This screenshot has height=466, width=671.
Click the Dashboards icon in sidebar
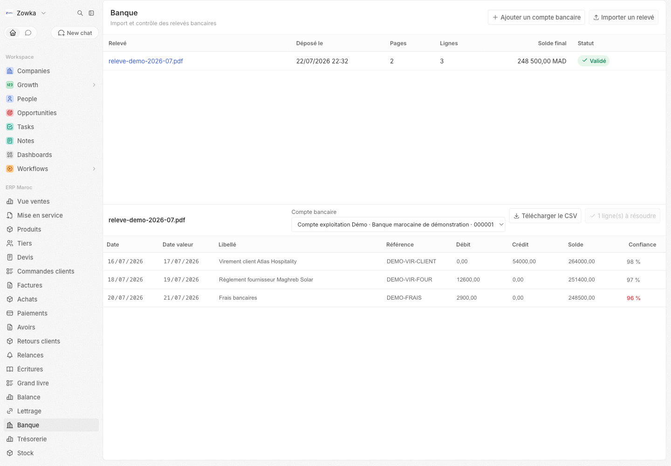[10, 155]
